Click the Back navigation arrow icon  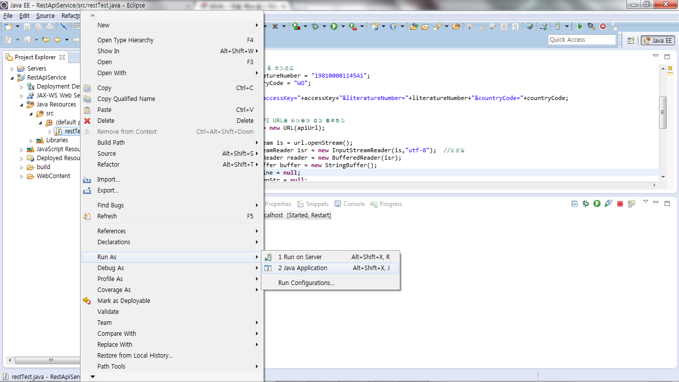58,40
